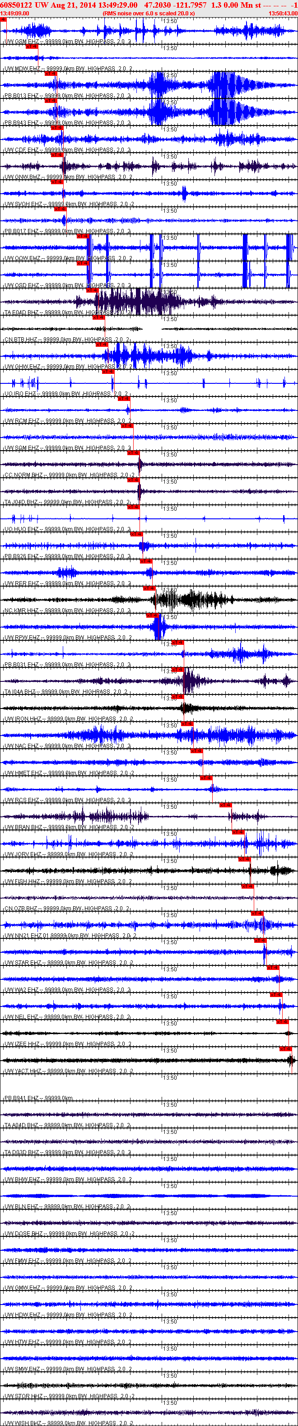Image resolution: width=298 pixels, height=1426 pixels.
Task: Click the red pick flag on TA E04D trace
Action: click(92, 290)
